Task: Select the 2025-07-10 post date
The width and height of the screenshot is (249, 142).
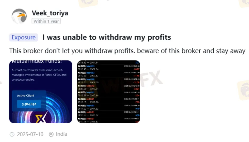Action: (30, 134)
